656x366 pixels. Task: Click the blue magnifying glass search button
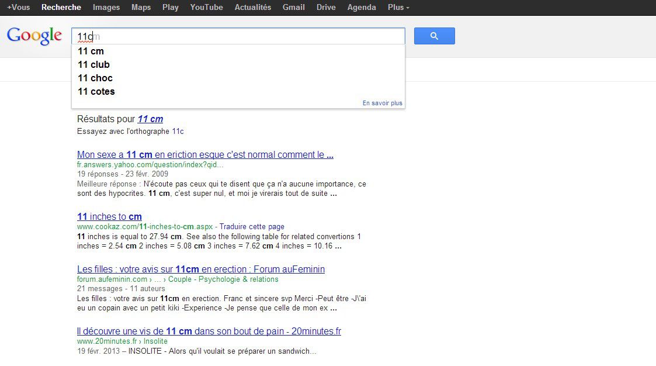pyautogui.click(x=434, y=36)
